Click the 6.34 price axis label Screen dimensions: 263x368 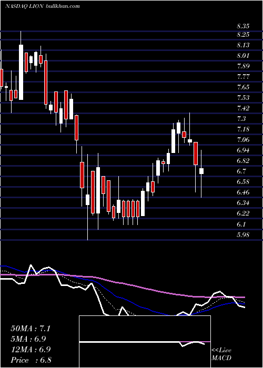coord(243,203)
